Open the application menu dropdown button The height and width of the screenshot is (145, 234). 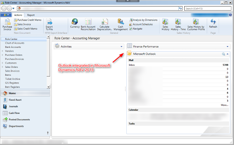point(6,15)
